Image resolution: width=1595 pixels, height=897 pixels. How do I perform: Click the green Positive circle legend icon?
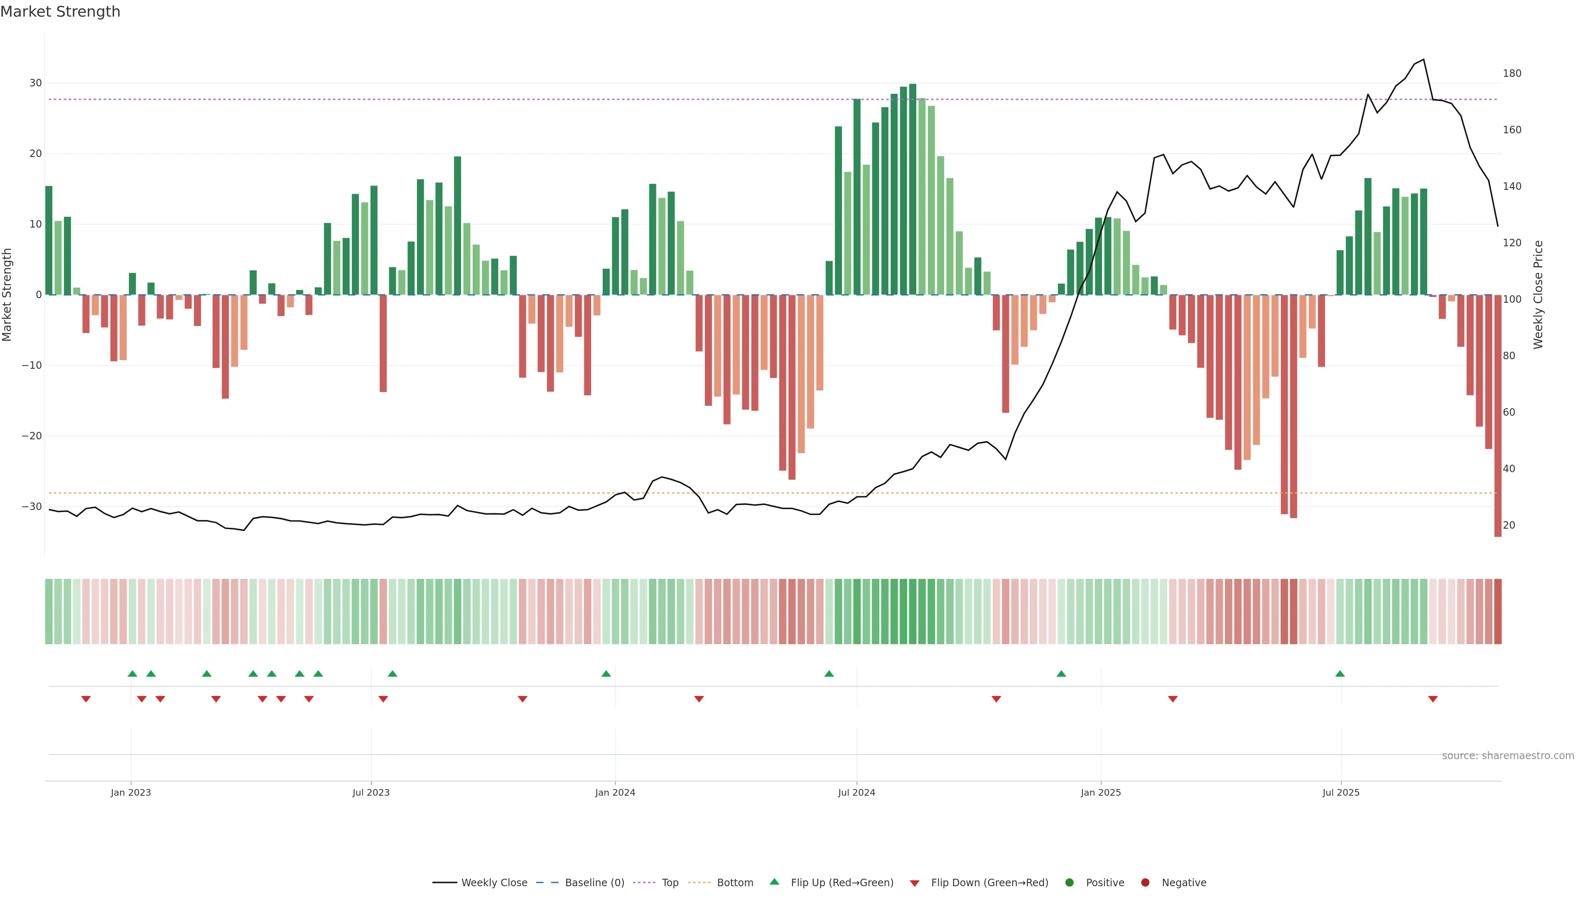point(1069,883)
